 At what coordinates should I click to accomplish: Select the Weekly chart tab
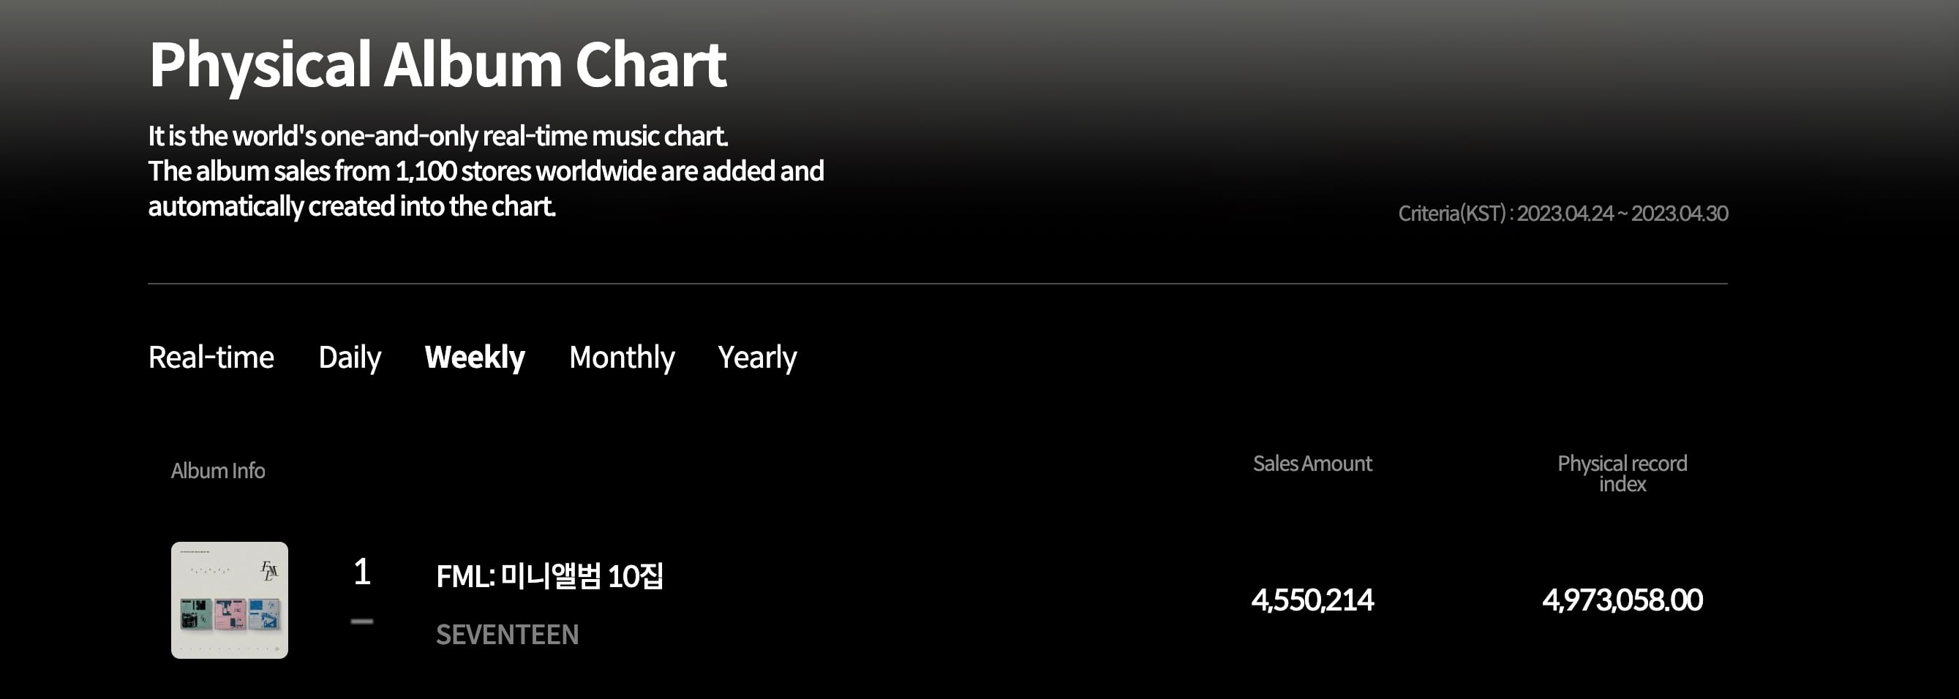475,357
